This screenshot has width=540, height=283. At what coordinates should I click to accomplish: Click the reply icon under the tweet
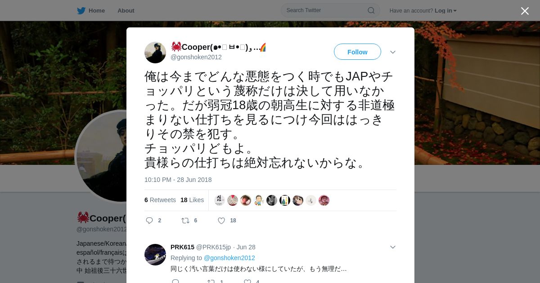point(150,221)
